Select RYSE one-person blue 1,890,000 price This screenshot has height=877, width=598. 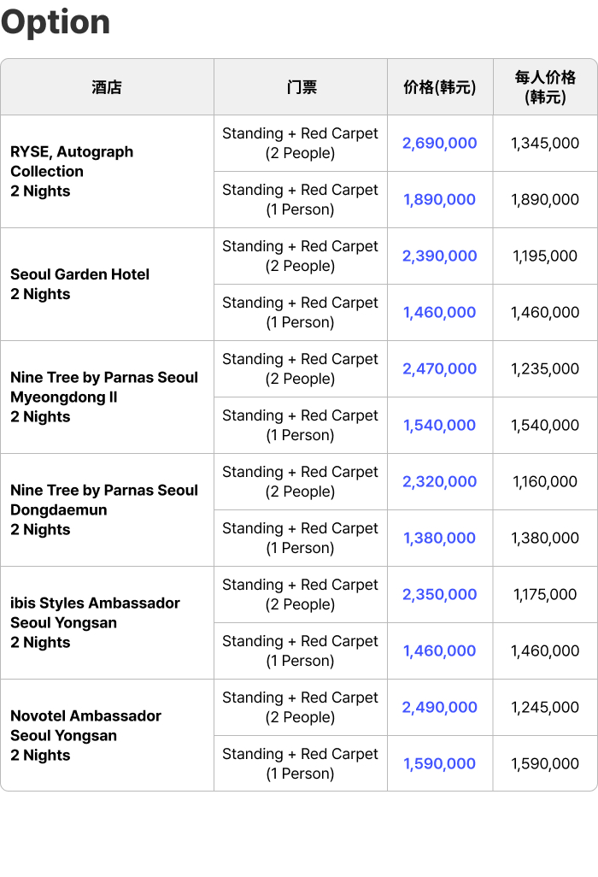tap(439, 200)
